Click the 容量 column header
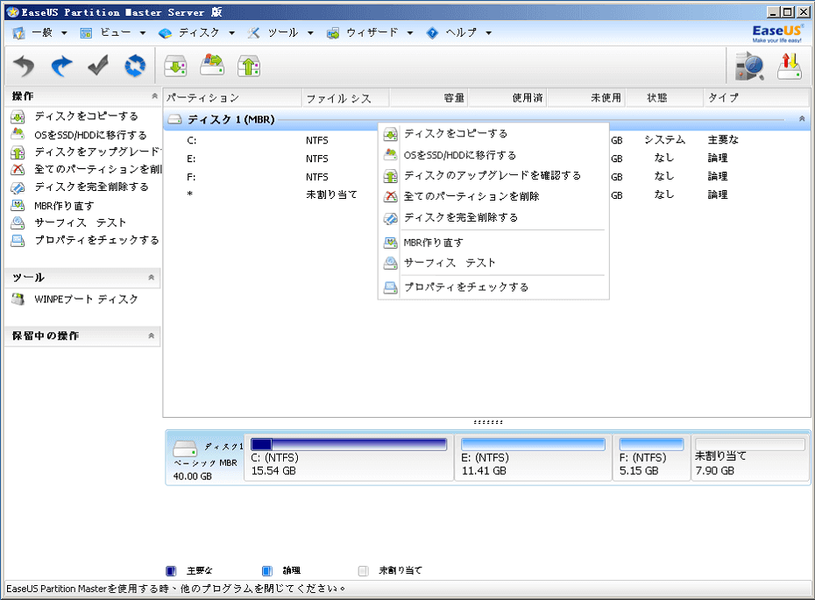Image resolution: width=815 pixels, height=600 pixels. (x=429, y=97)
